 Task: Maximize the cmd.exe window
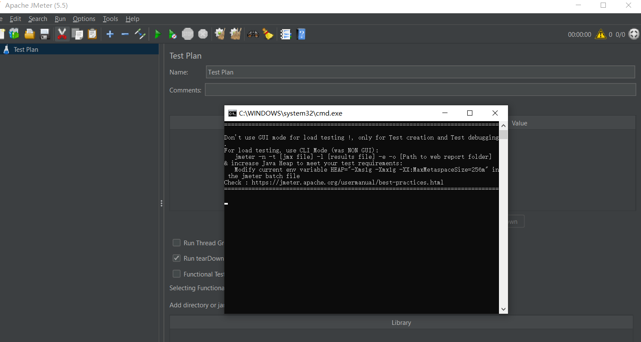pyautogui.click(x=470, y=113)
